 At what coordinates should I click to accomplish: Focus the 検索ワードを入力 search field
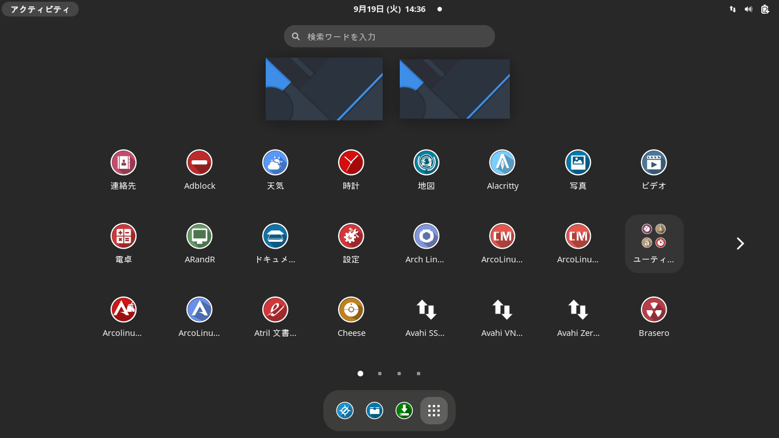pos(389,36)
